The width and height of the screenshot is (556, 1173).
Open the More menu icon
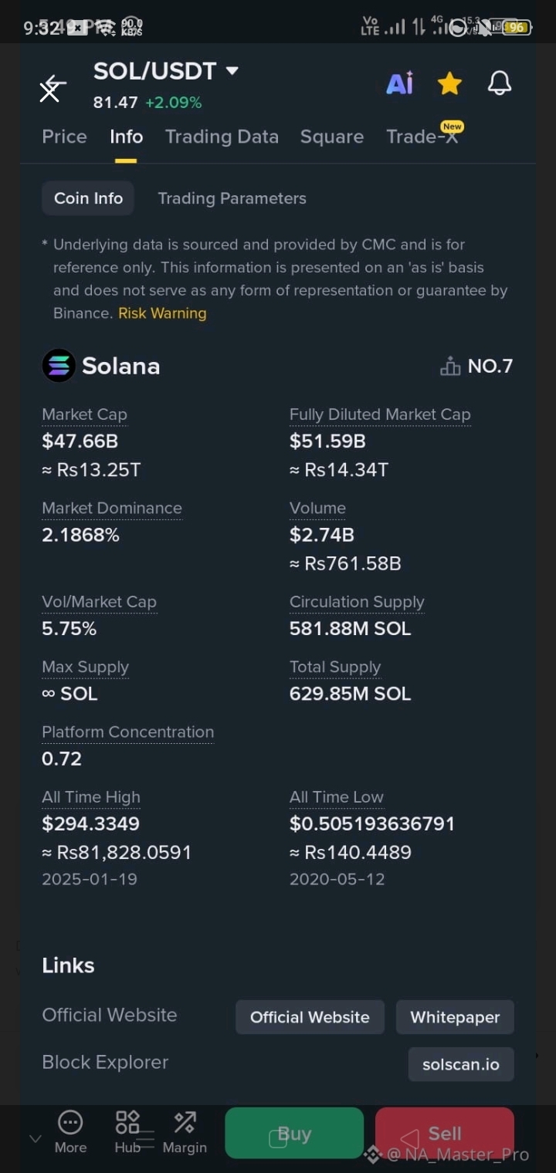pos(70,1122)
